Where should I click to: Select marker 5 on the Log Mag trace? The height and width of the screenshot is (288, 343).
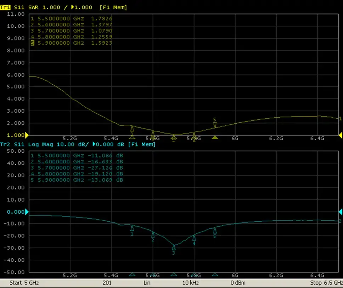point(215,233)
